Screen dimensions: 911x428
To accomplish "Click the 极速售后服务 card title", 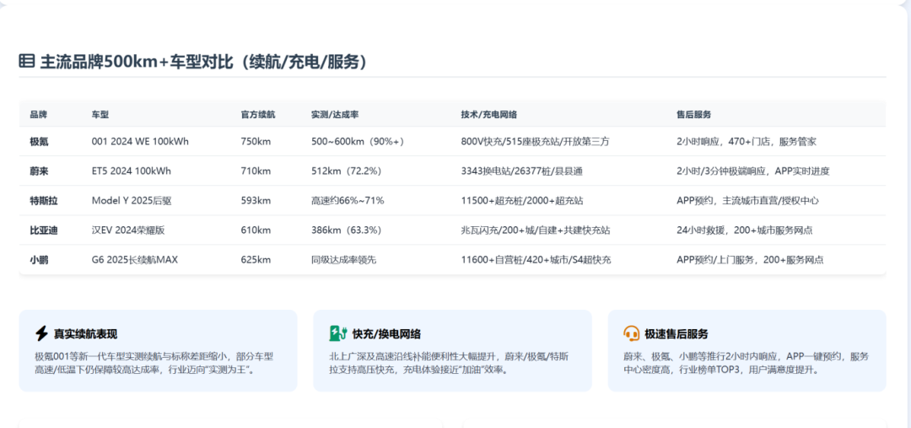I will 677,334.
